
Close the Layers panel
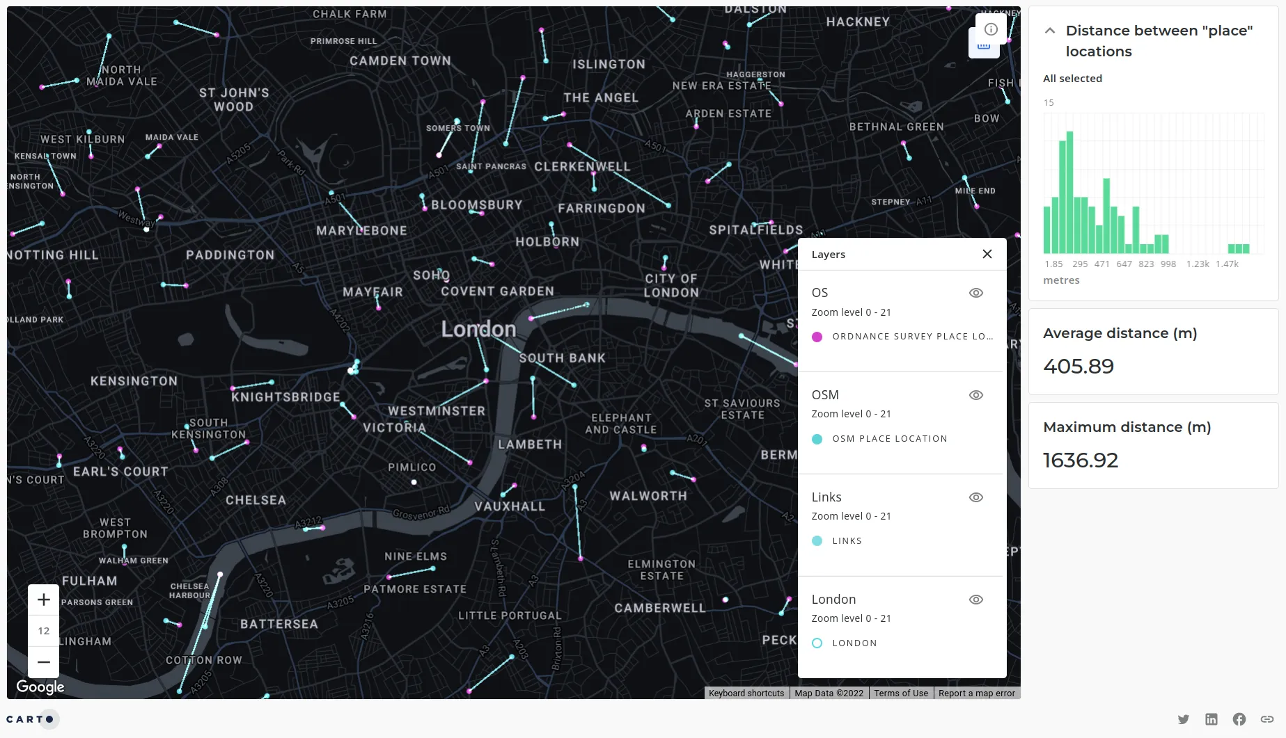(987, 254)
